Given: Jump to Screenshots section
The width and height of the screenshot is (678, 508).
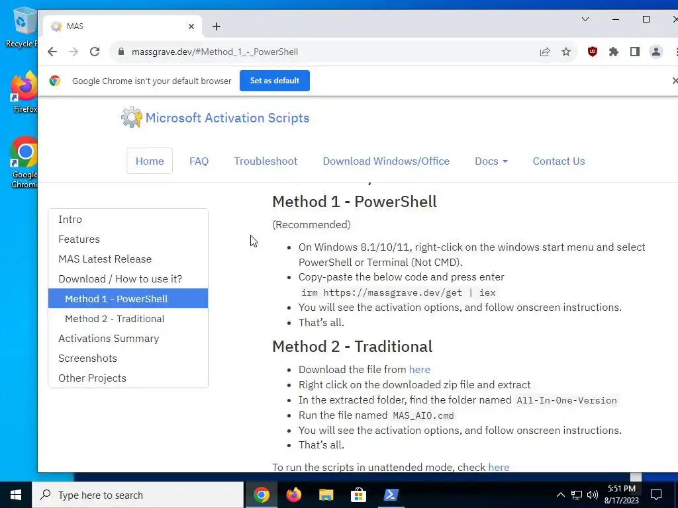Looking at the screenshot, I should point(128,359).
